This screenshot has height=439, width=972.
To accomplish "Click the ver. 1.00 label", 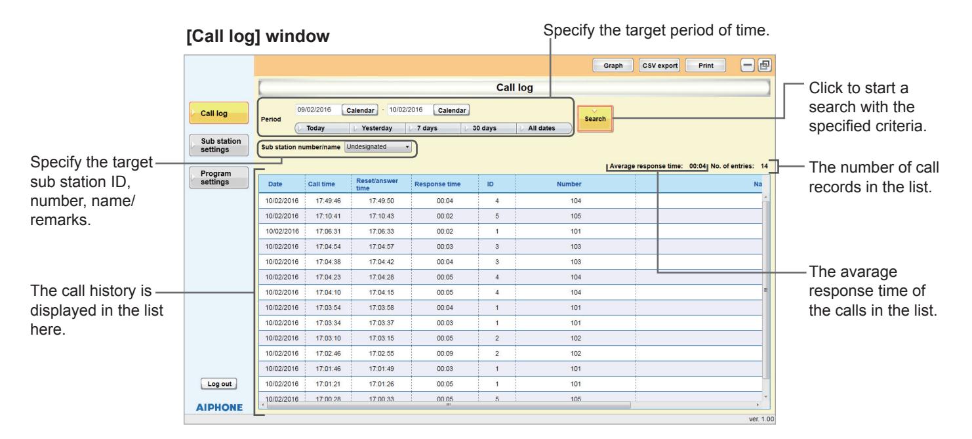I will pos(760,418).
